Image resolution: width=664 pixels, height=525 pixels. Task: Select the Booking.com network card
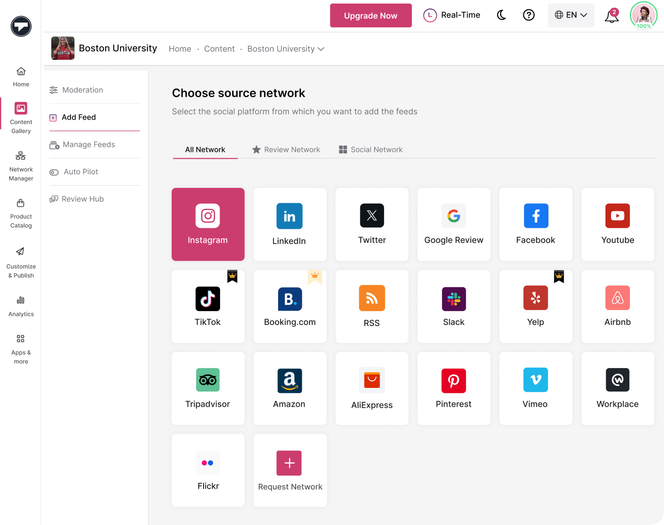point(290,307)
